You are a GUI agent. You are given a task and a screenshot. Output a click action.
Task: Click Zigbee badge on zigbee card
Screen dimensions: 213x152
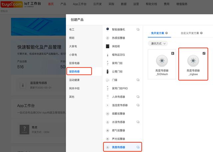pyautogui.click(x=204, y=53)
